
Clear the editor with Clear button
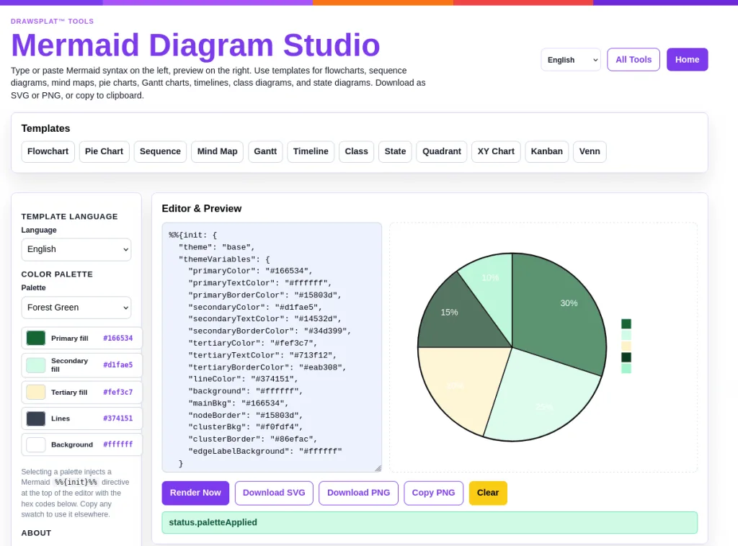[x=488, y=493]
